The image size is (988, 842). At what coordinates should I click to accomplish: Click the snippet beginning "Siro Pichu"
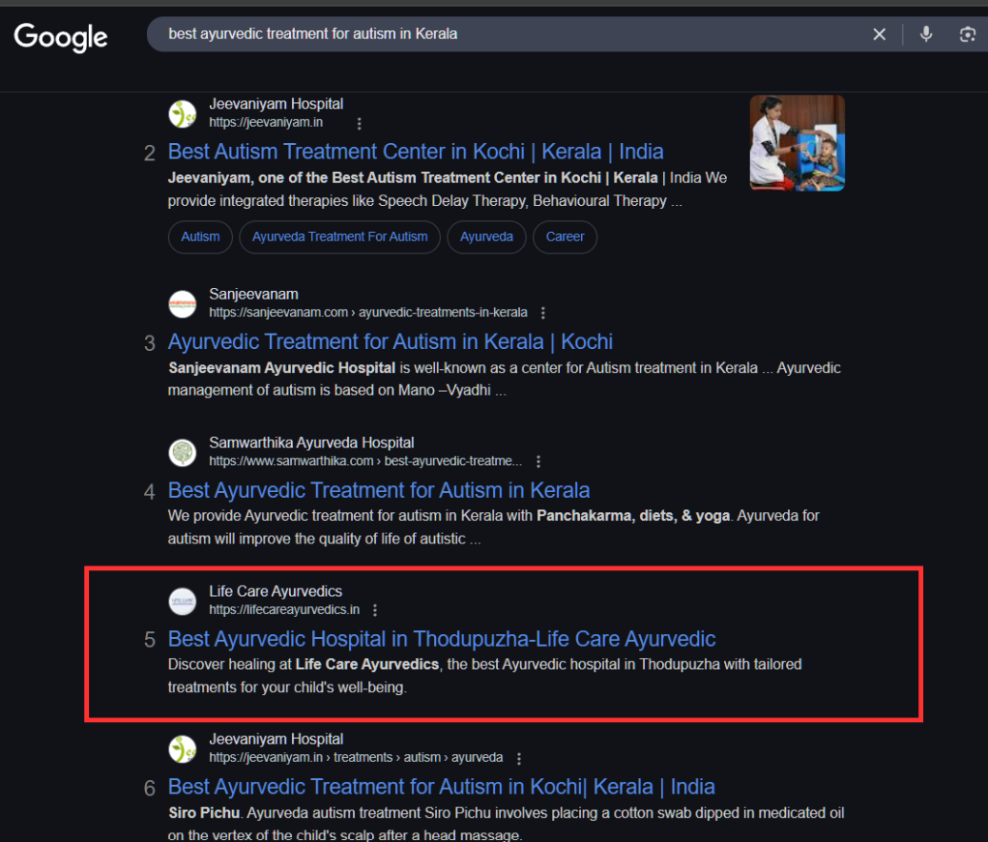point(506,823)
